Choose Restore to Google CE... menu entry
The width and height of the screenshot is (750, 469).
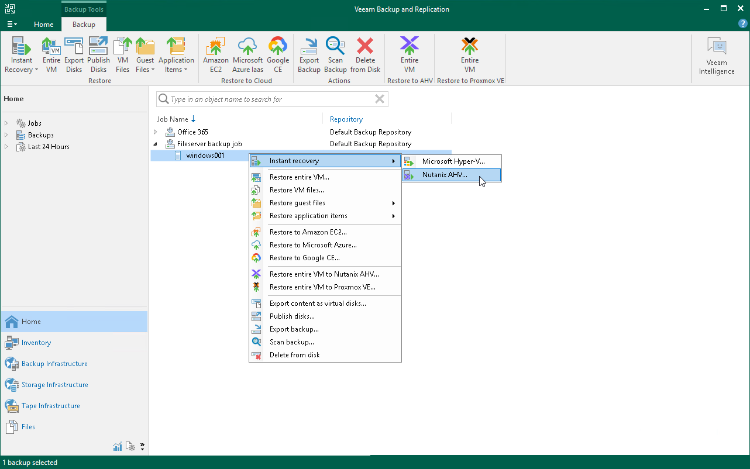(325, 258)
